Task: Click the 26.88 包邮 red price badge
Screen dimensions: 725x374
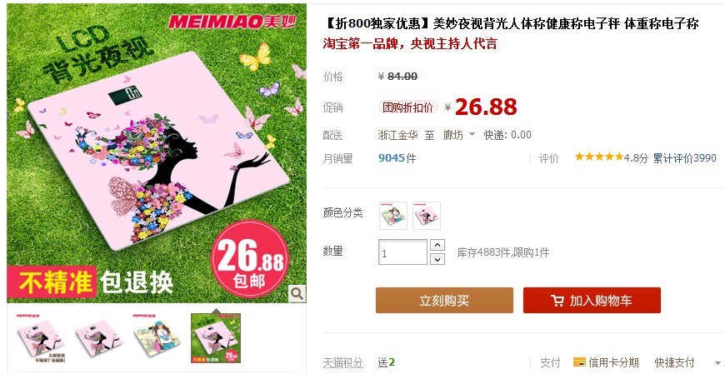Action: click(x=250, y=259)
